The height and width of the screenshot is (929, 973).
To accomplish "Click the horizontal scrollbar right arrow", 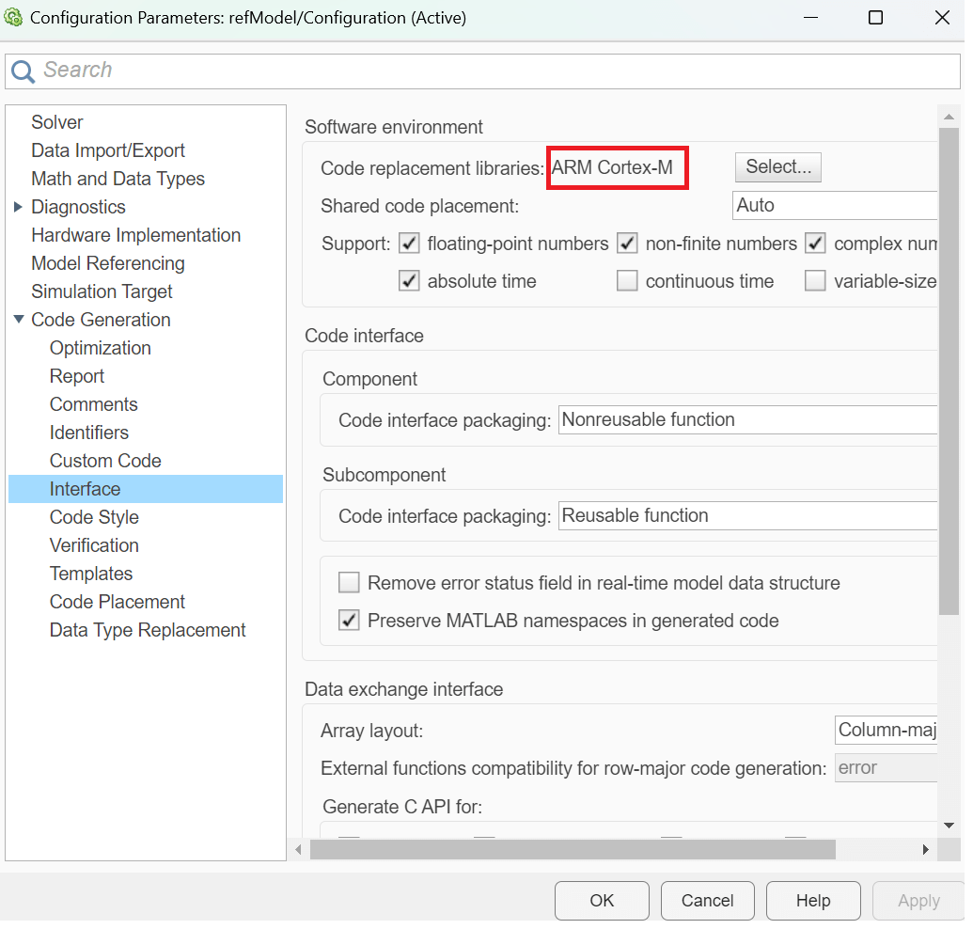I will (925, 849).
